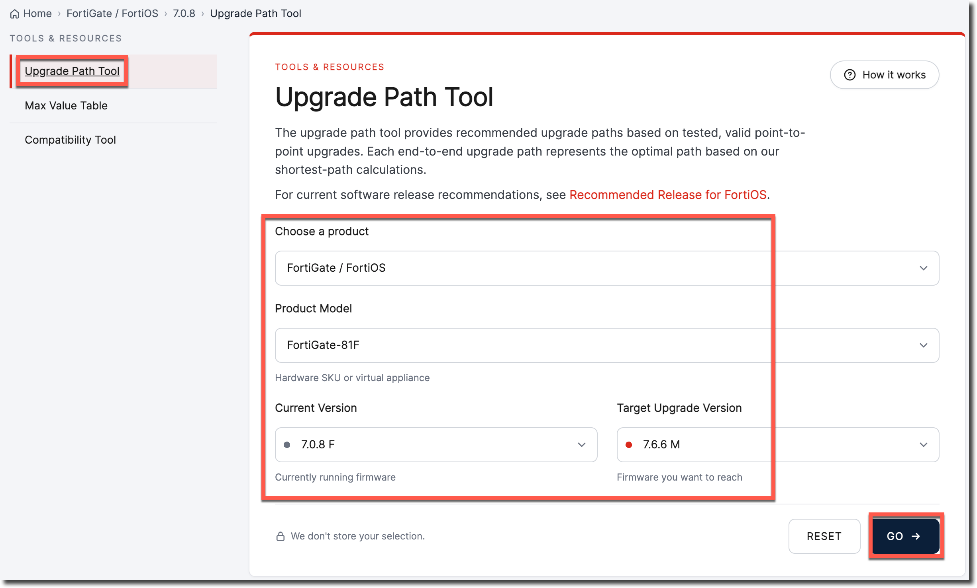Click the GO button
977x588 pixels.
[x=905, y=536]
